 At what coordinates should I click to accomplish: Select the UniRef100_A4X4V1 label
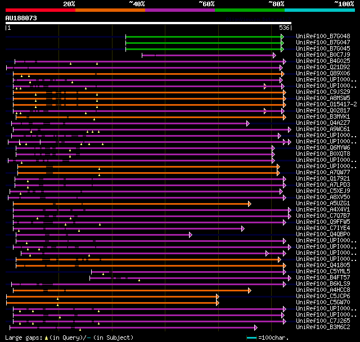323,210
